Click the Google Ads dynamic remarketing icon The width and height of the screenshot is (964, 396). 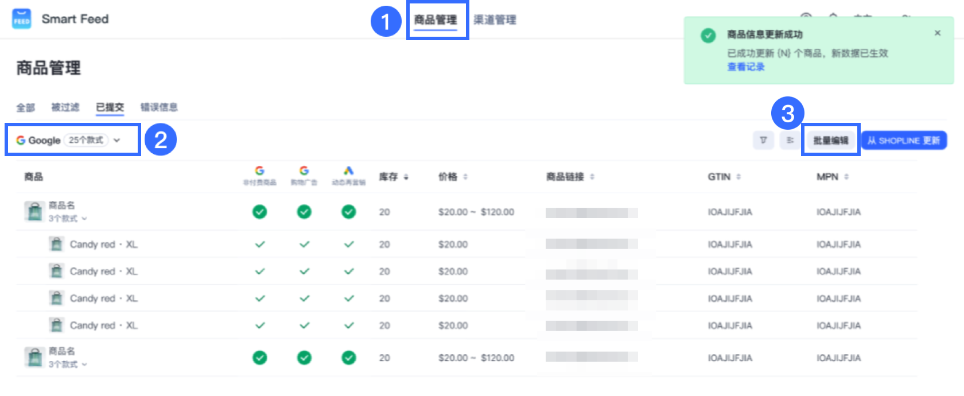tap(348, 171)
